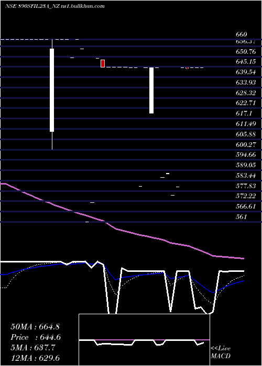Click the 622.71 price axis label
The height and width of the screenshot is (366, 262).
pyautogui.click(x=246, y=103)
